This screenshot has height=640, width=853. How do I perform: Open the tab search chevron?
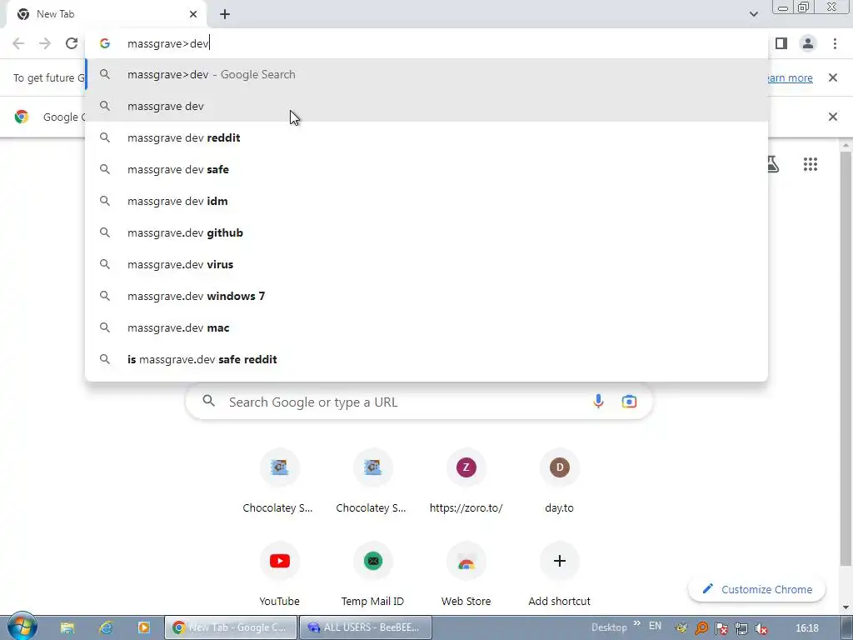click(x=753, y=14)
